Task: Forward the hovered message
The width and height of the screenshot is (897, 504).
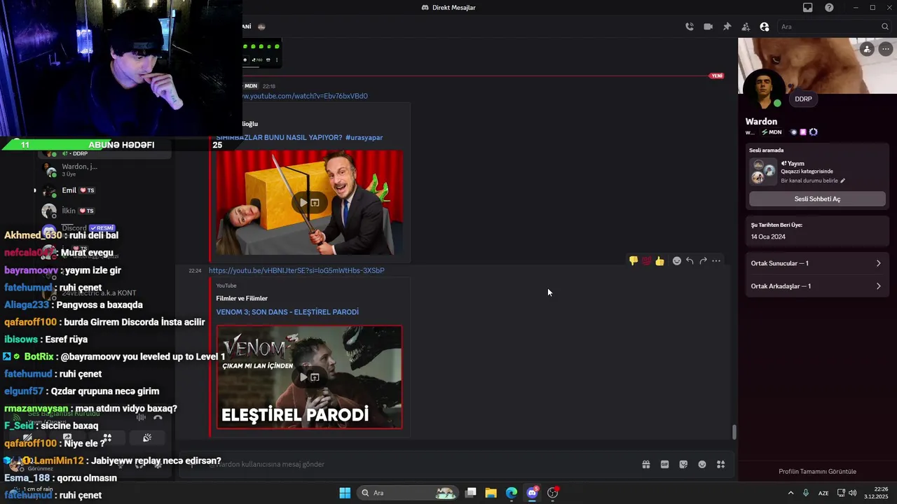Action: click(704, 261)
